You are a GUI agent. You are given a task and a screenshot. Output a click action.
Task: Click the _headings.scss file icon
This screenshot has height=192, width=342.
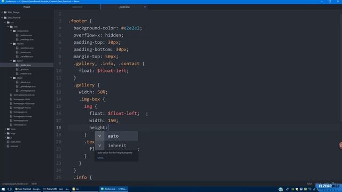point(17,39)
